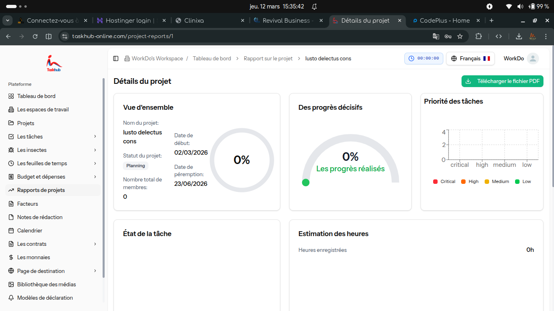554x311 pixels.
Task: Open the translate page icon in address bar
Action: pyautogui.click(x=436, y=36)
